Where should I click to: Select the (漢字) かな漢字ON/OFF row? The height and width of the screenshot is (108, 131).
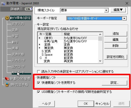[68, 38]
